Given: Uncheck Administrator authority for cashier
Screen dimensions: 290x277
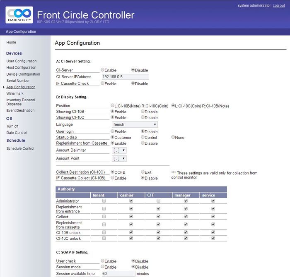Looking at the screenshot, I should tap(131, 201).
